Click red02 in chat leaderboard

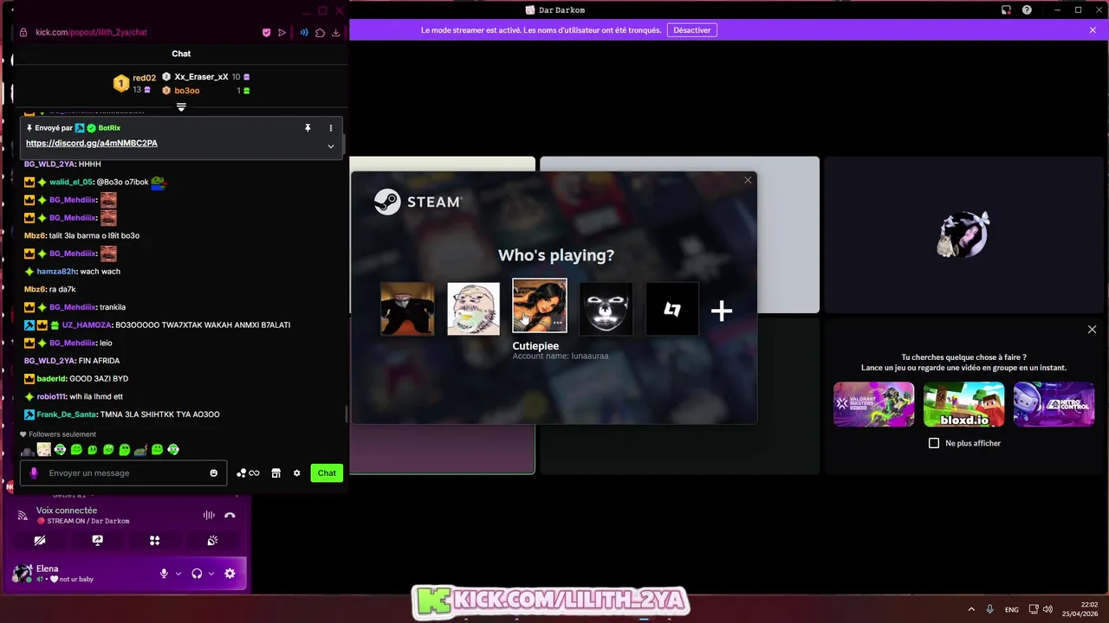(144, 78)
